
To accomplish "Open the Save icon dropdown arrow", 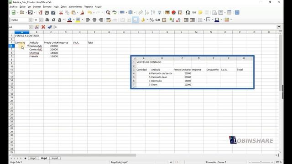I will point(35,12).
